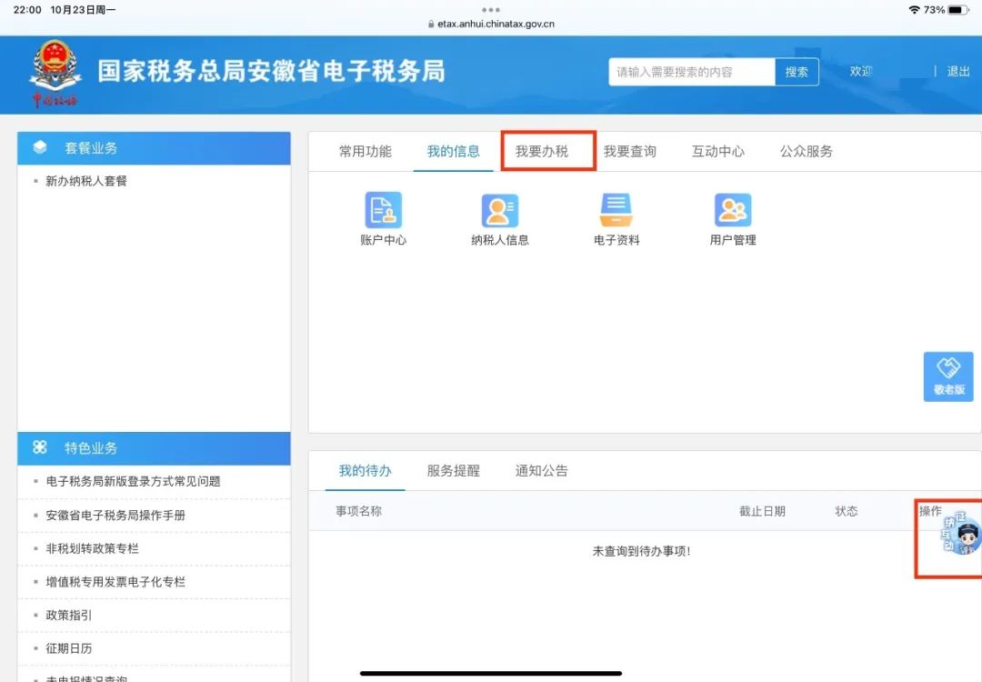Click the 特色业务 clover icon
This screenshot has height=682, width=982.
40,447
